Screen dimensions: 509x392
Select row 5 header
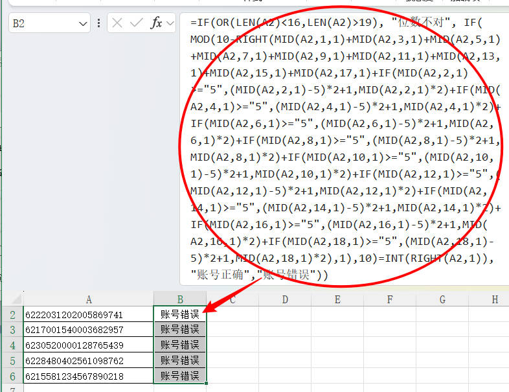[x=12, y=360]
